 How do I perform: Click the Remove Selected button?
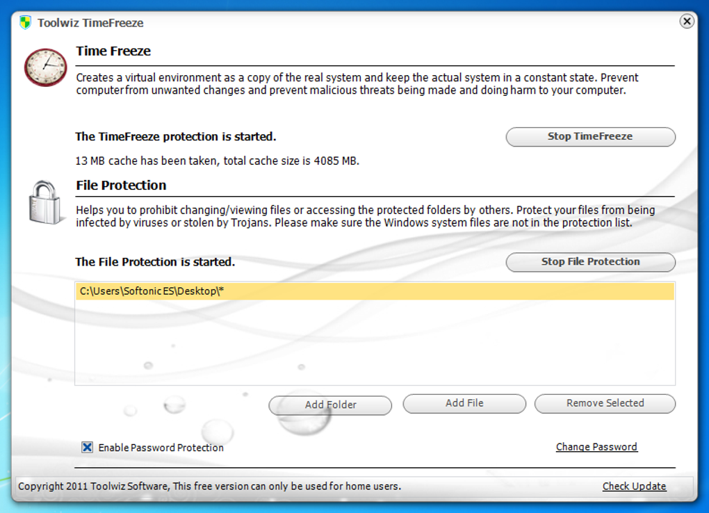click(605, 403)
